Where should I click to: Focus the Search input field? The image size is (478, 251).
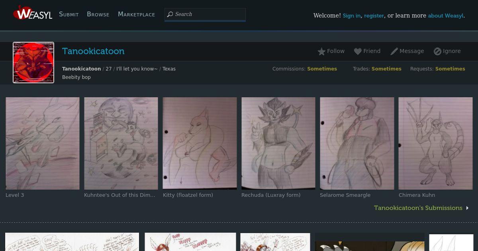(205, 14)
